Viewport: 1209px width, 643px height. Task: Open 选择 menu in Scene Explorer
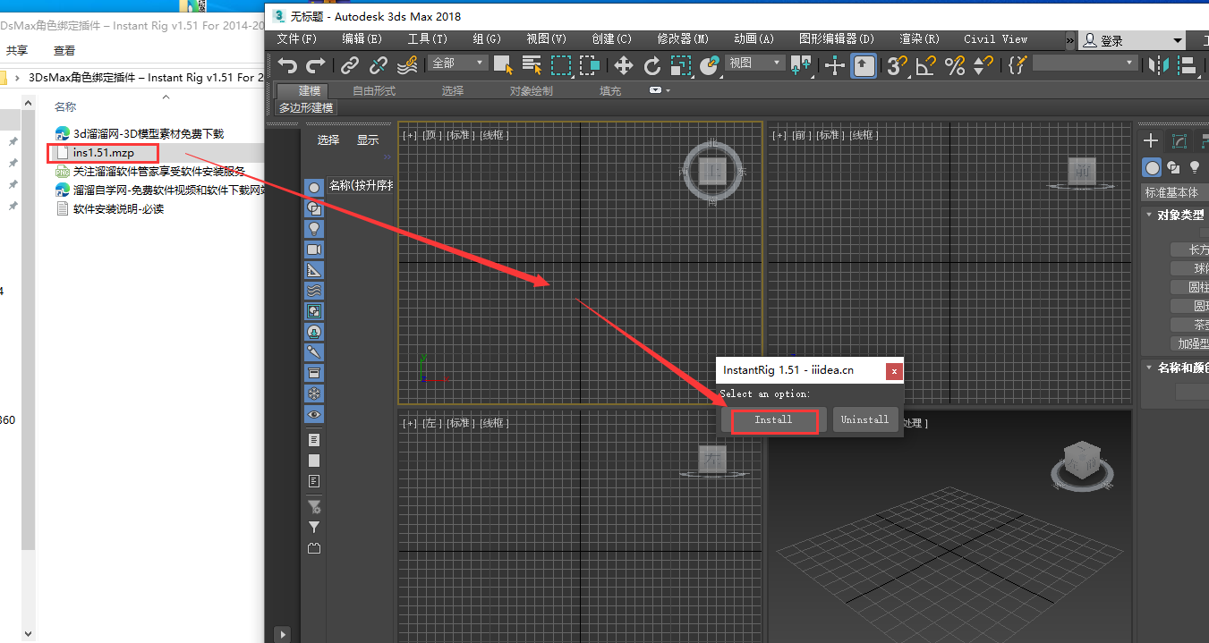pos(328,140)
